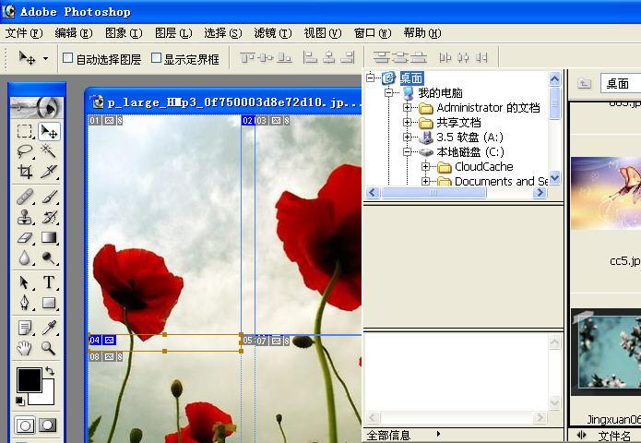Select the Rectangular Marquee tool
Image resolution: width=641 pixels, height=443 pixels.
click(x=25, y=131)
